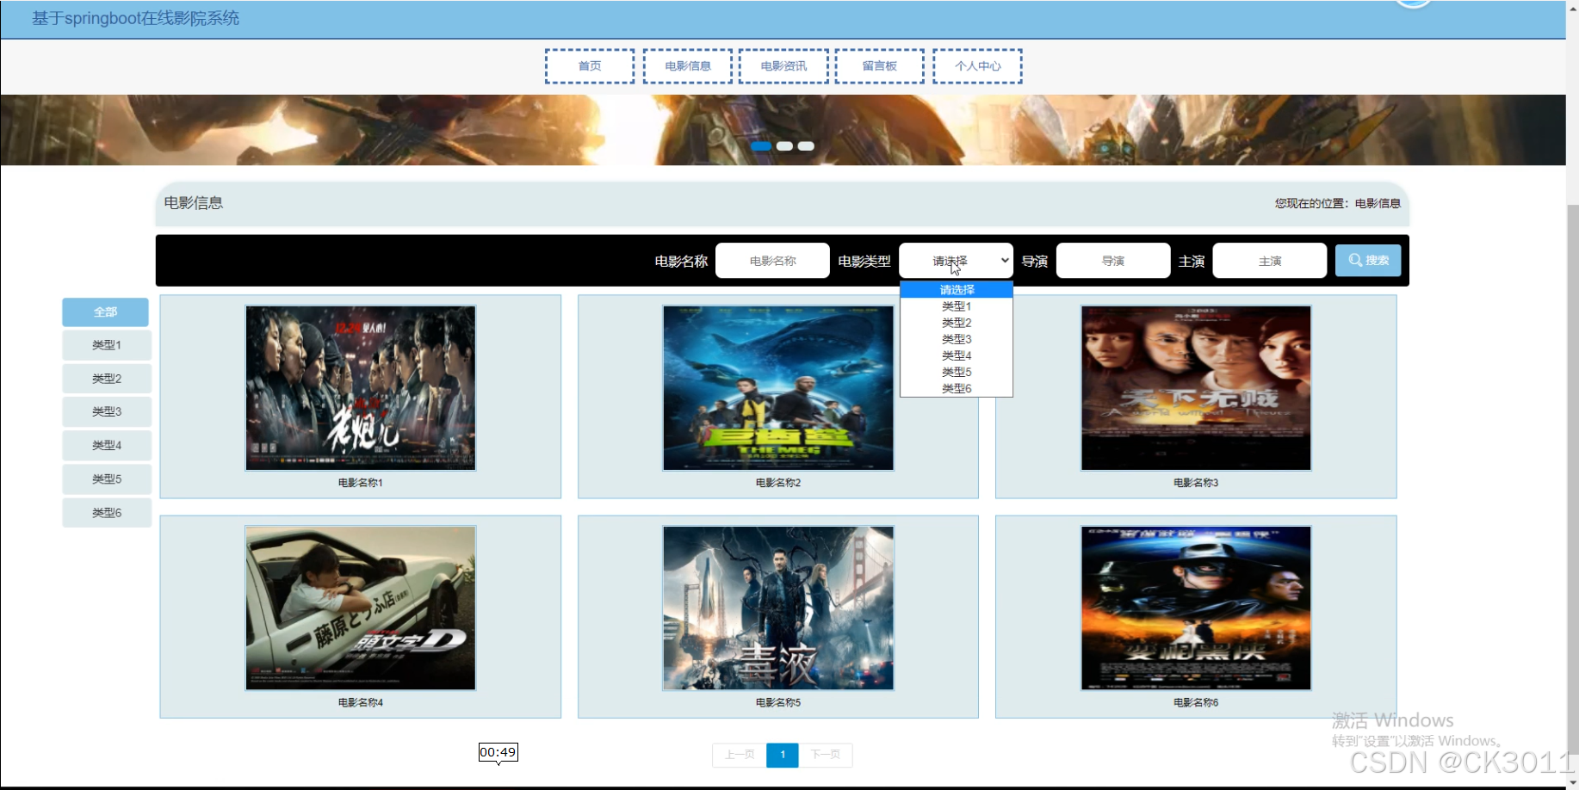Click the 搜索 search button
This screenshot has width=1579, height=790.
1368,261
